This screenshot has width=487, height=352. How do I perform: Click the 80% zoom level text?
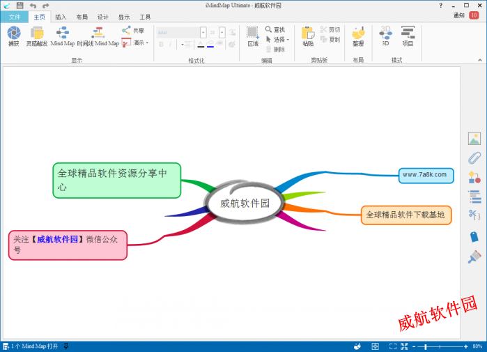(477, 346)
